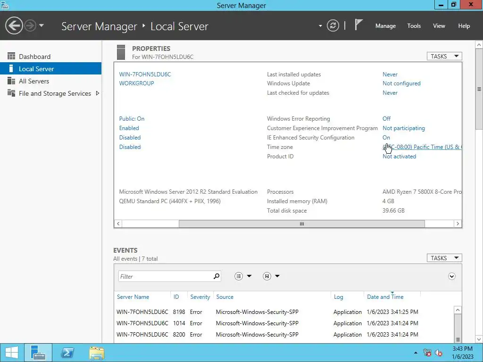Click the Public: On firewall link

pos(132,118)
